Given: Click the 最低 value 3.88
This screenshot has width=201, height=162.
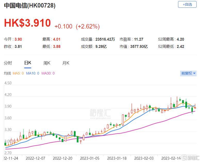Looking at the screenshot, I should (57, 46).
